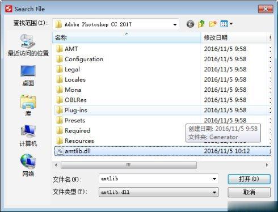The image size is (278, 212).
Task: Go up one folder level icon
Action: point(201,24)
